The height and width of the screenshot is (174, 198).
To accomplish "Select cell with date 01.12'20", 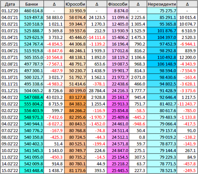I will tap(10, 11).
